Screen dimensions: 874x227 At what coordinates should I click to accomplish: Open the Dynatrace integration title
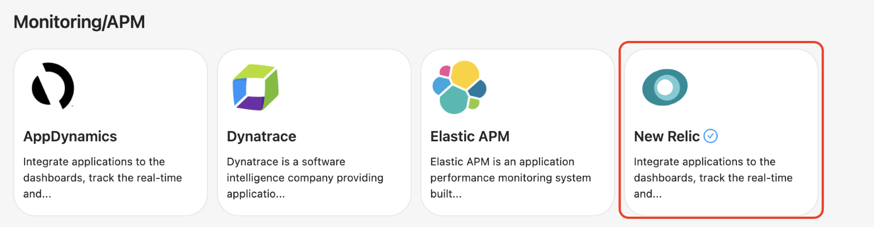[262, 136]
